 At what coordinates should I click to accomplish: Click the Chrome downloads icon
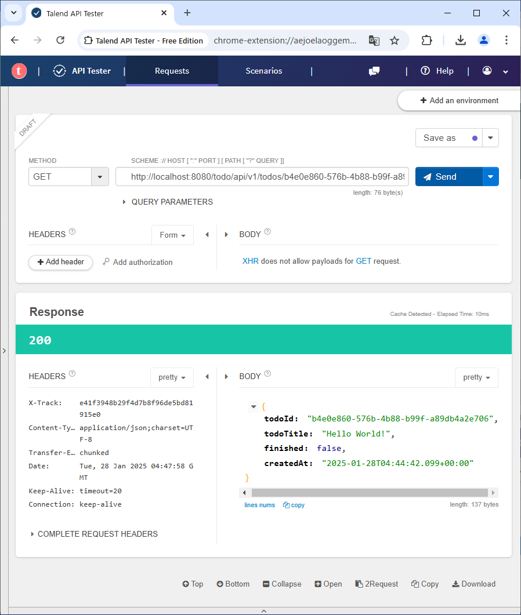(460, 40)
